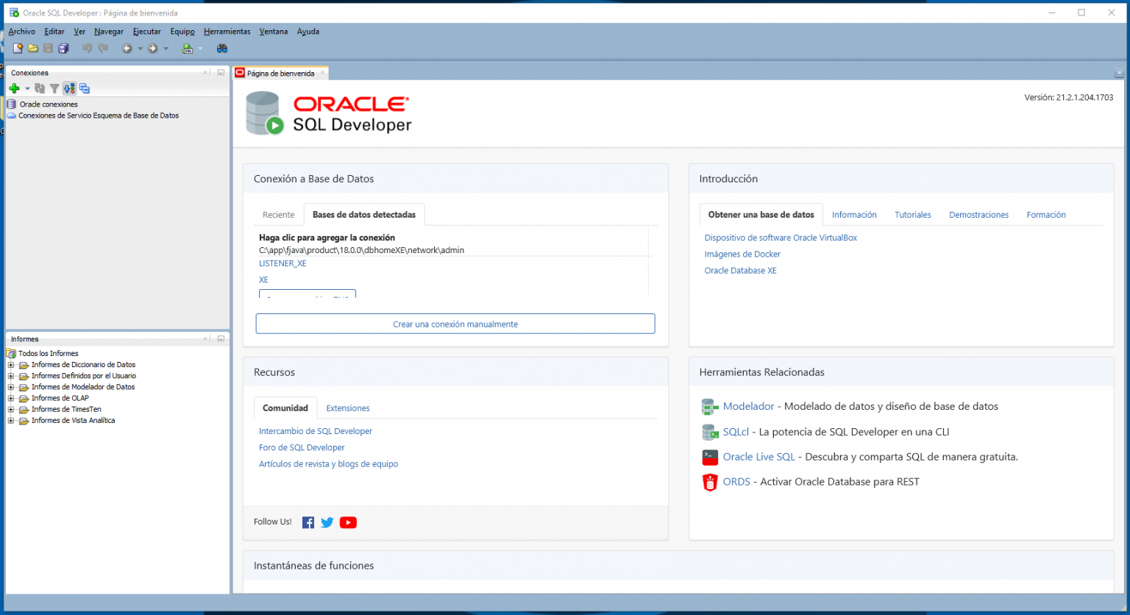1130x615 pixels.
Task: Open the search binoculars icon
Action: pos(221,48)
